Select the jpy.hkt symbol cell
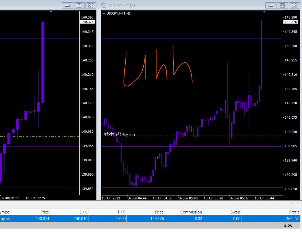The image size is (302, 232). pyautogui.click(x=6, y=218)
